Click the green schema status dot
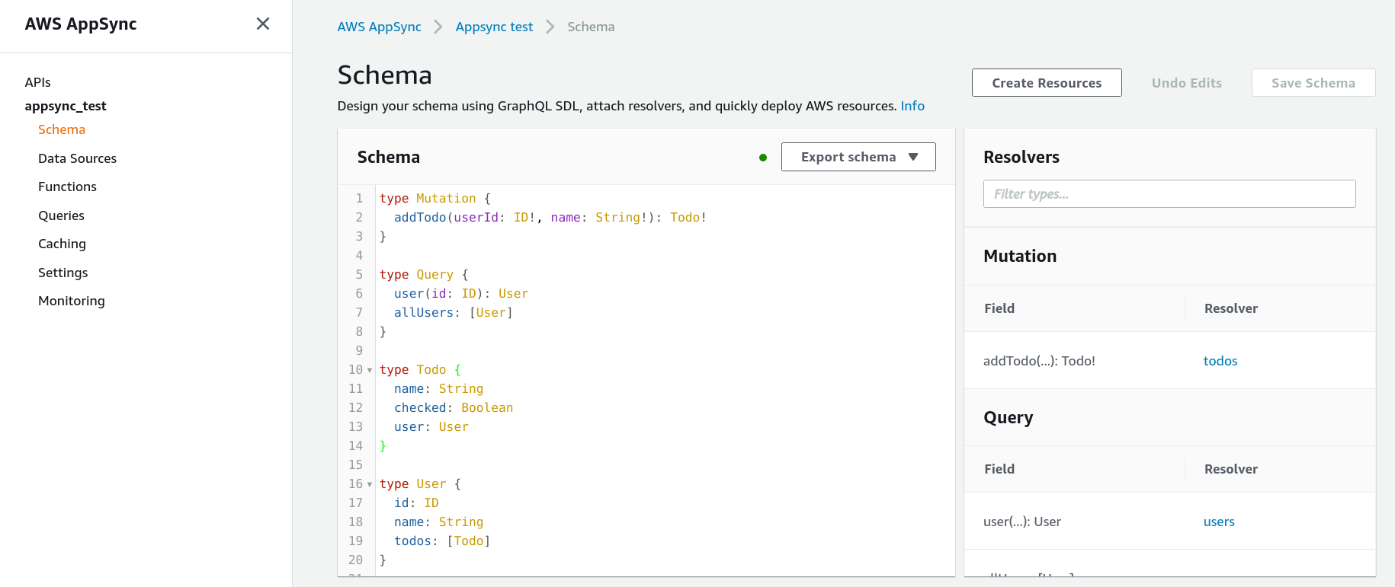The image size is (1395, 587). coord(763,158)
